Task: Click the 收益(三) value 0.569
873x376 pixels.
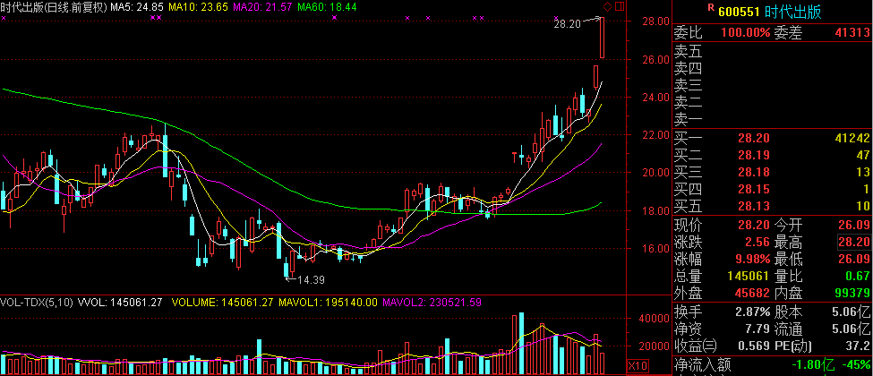Action: (x=755, y=346)
